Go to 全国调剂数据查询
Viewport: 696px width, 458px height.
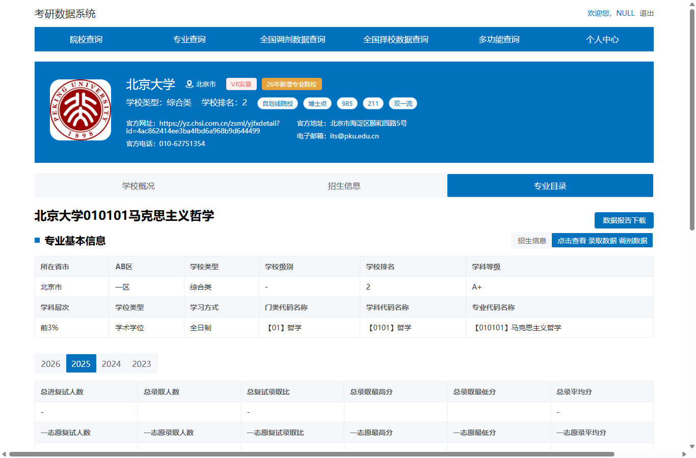tap(292, 39)
